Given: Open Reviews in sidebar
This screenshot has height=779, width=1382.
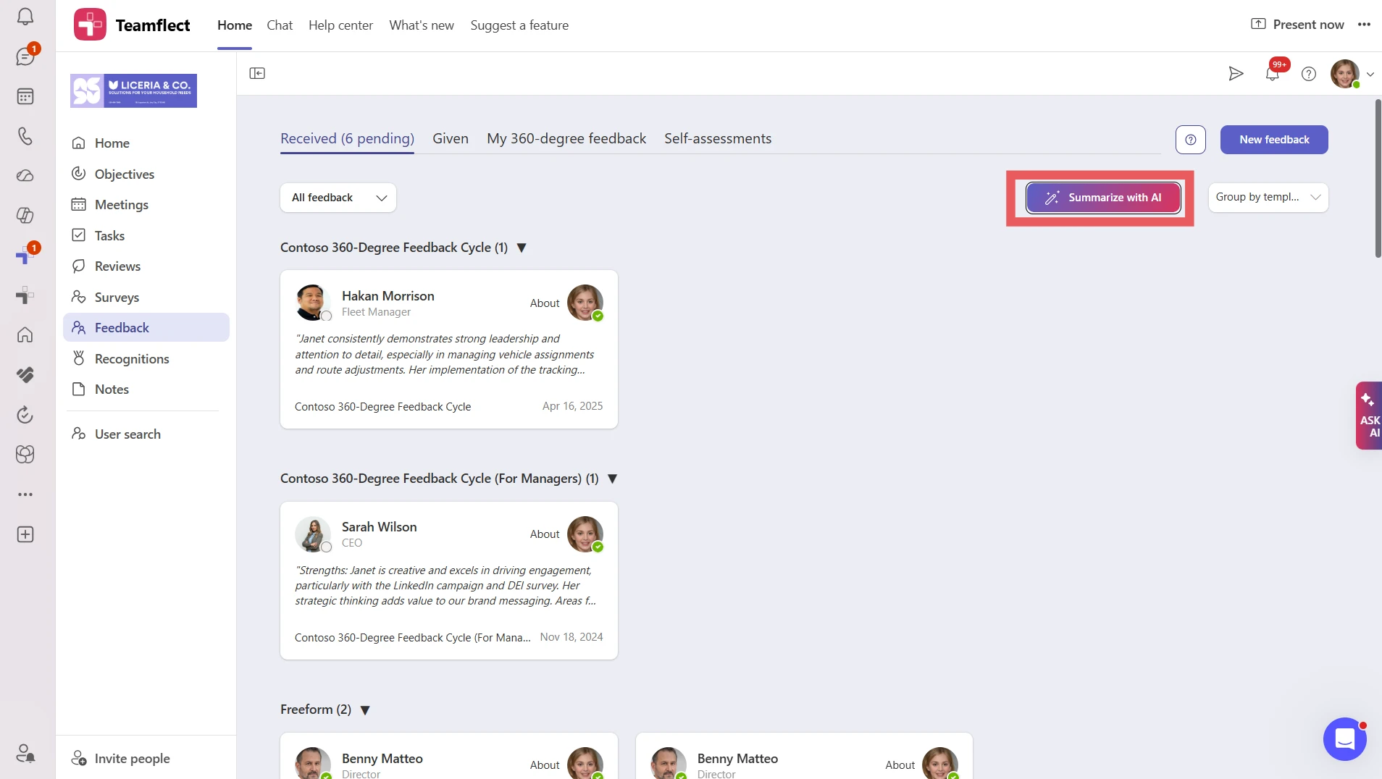Looking at the screenshot, I should tap(146, 266).
